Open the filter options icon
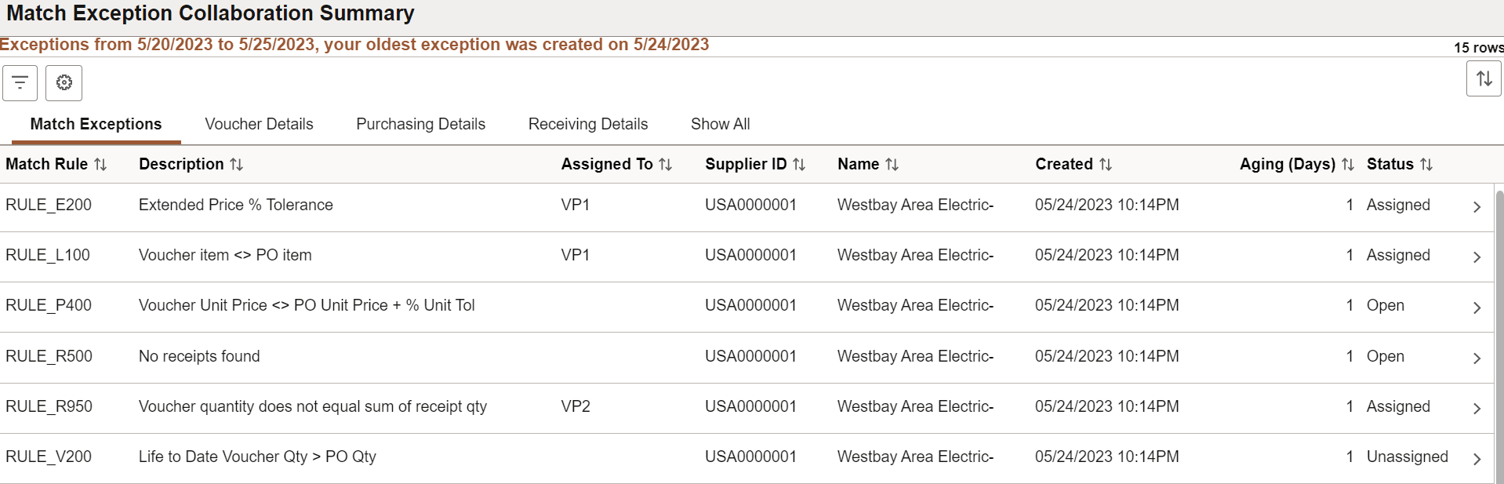The image size is (1504, 484). [20, 82]
